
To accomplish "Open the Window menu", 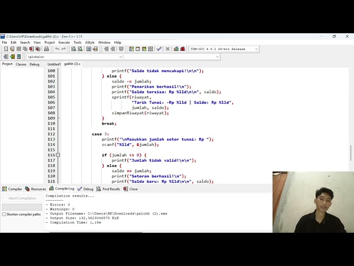I will (104, 42).
